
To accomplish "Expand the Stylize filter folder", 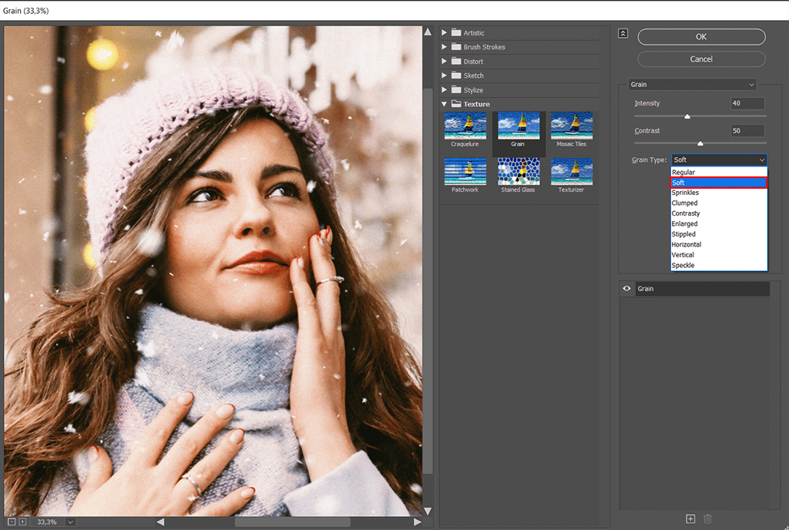I will click(445, 89).
